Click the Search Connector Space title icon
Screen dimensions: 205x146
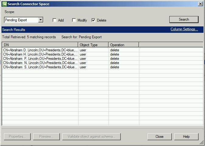(5, 4)
